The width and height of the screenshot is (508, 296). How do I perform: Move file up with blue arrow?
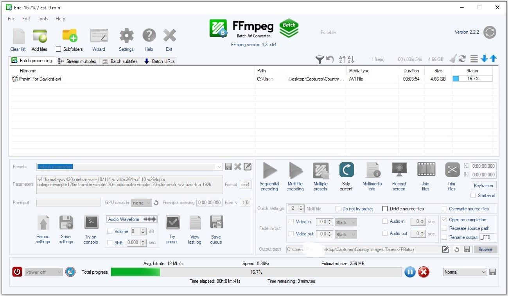click(493, 59)
